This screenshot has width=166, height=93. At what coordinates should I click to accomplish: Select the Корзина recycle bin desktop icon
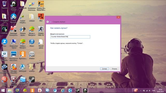4,5
